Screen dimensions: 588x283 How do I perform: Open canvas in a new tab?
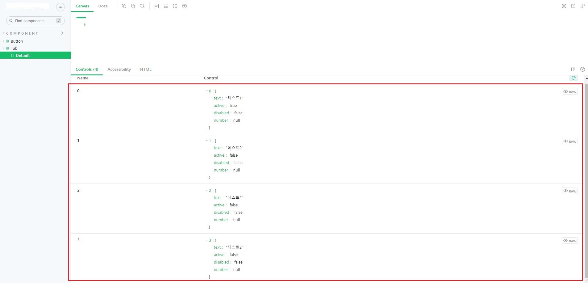pos(573,6)
